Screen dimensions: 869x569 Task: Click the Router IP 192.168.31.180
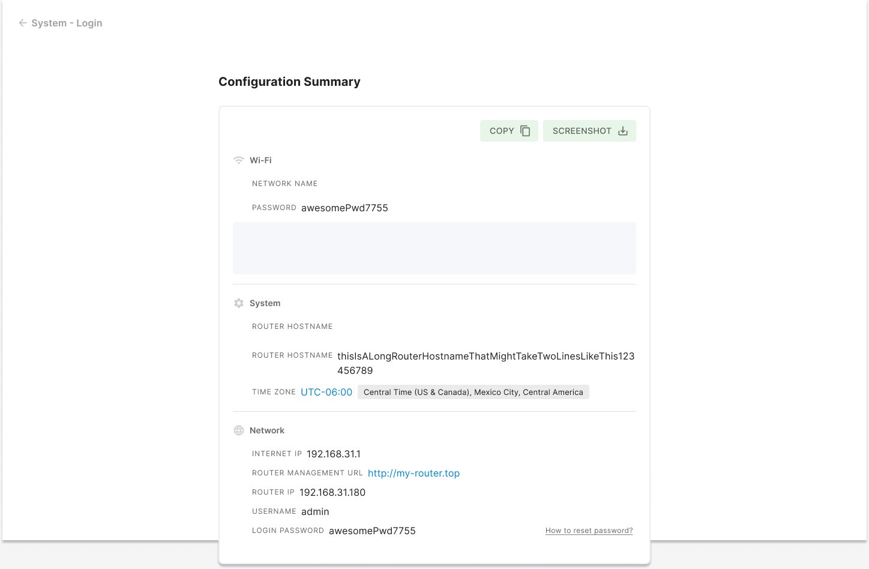(x=332, y=492)
